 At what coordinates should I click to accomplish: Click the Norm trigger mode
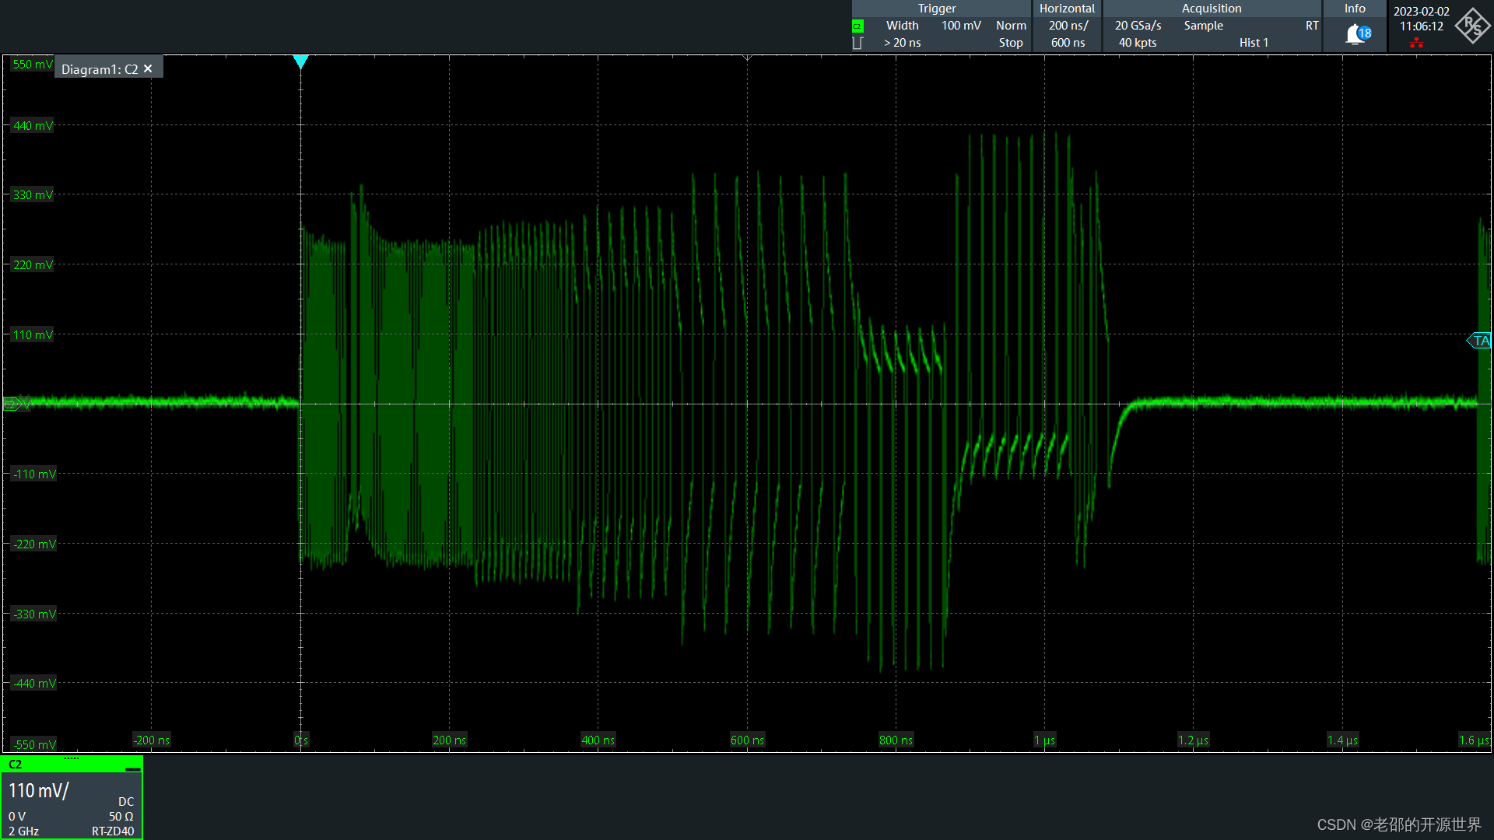1011,26
